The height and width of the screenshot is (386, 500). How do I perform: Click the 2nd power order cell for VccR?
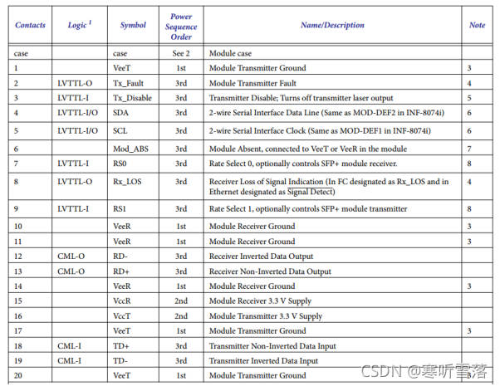[x=181, y=301]
